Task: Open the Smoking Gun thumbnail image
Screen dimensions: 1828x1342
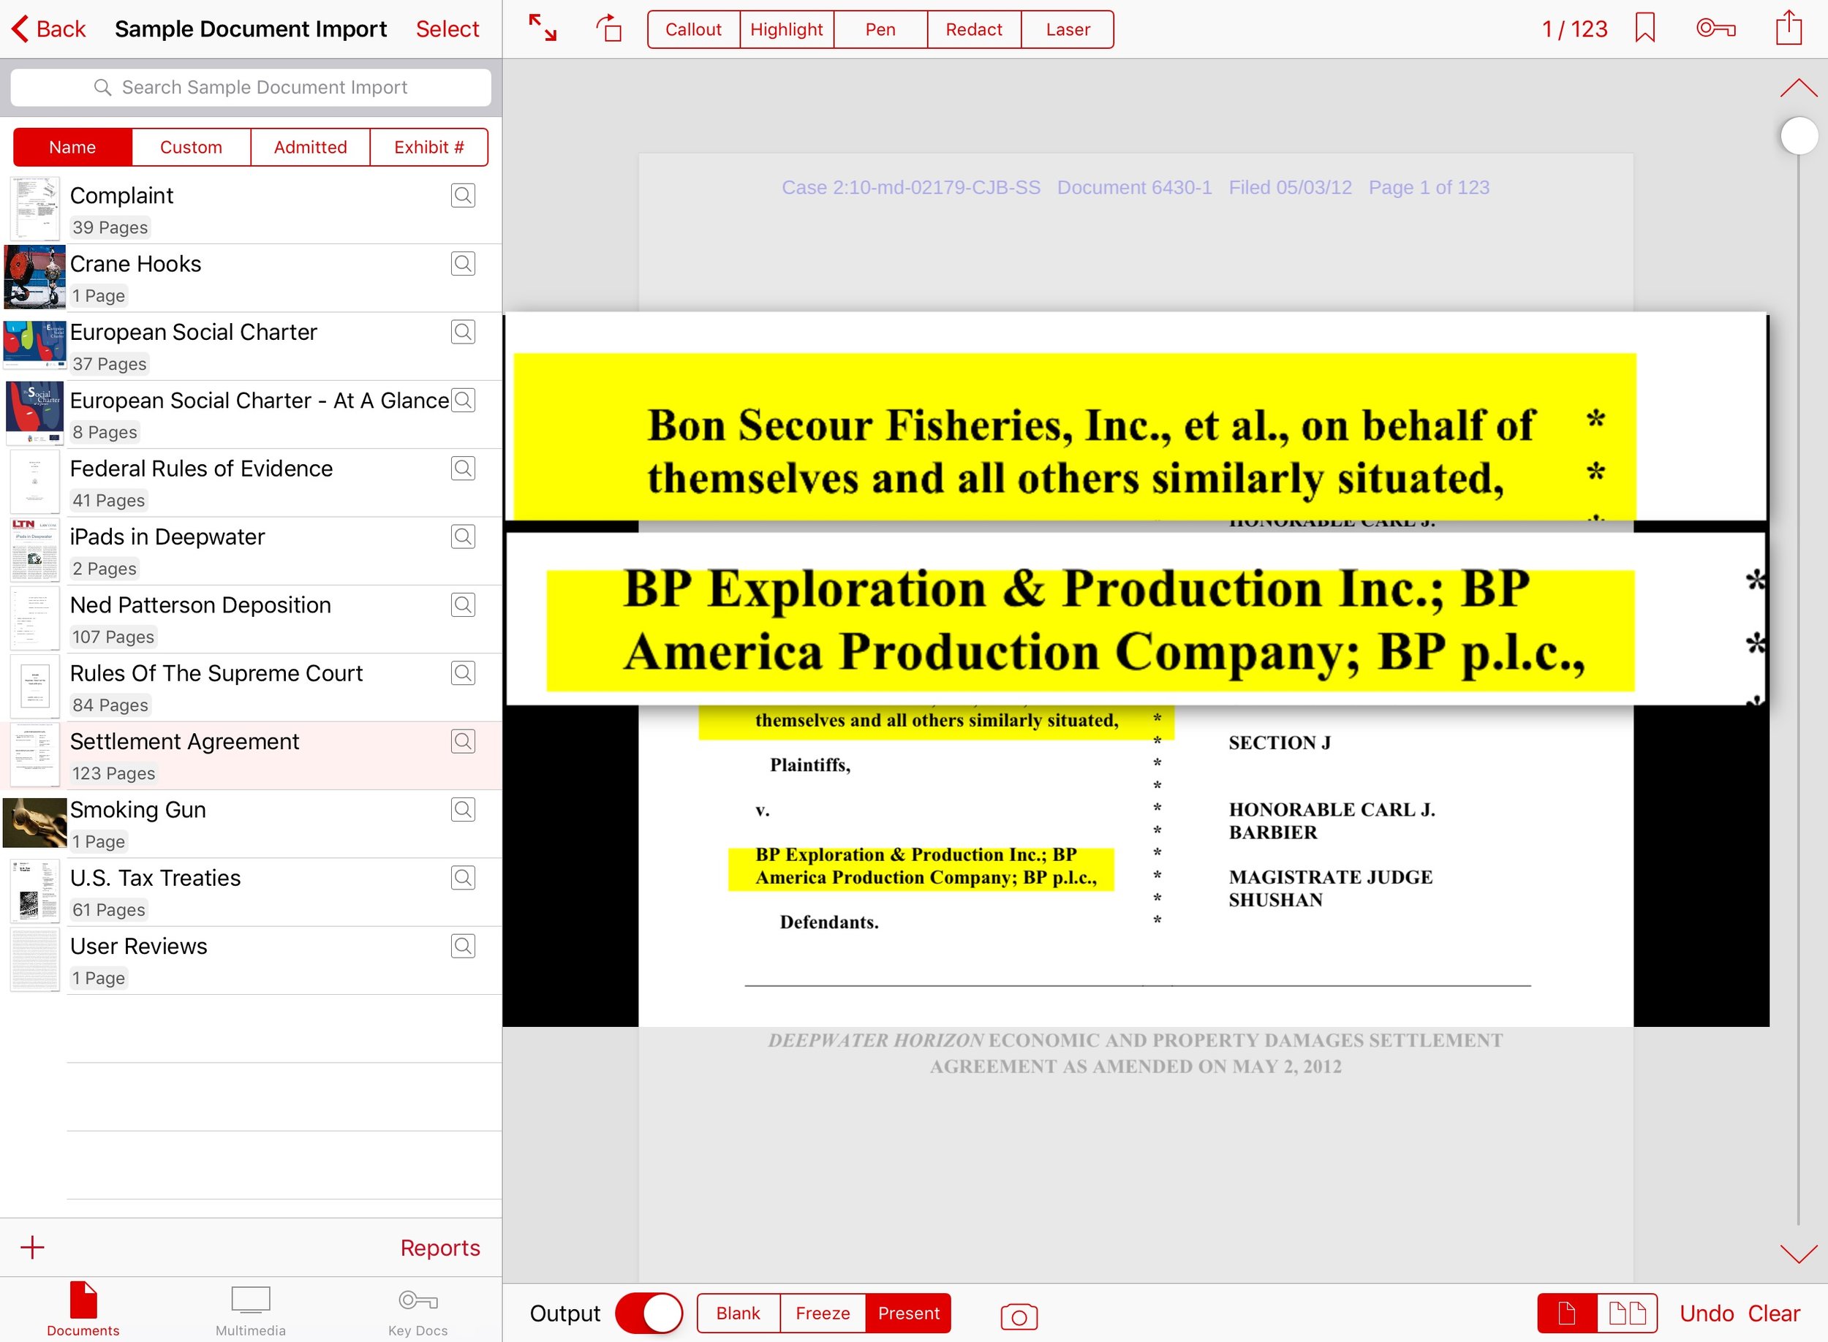Action: (34, 823)
